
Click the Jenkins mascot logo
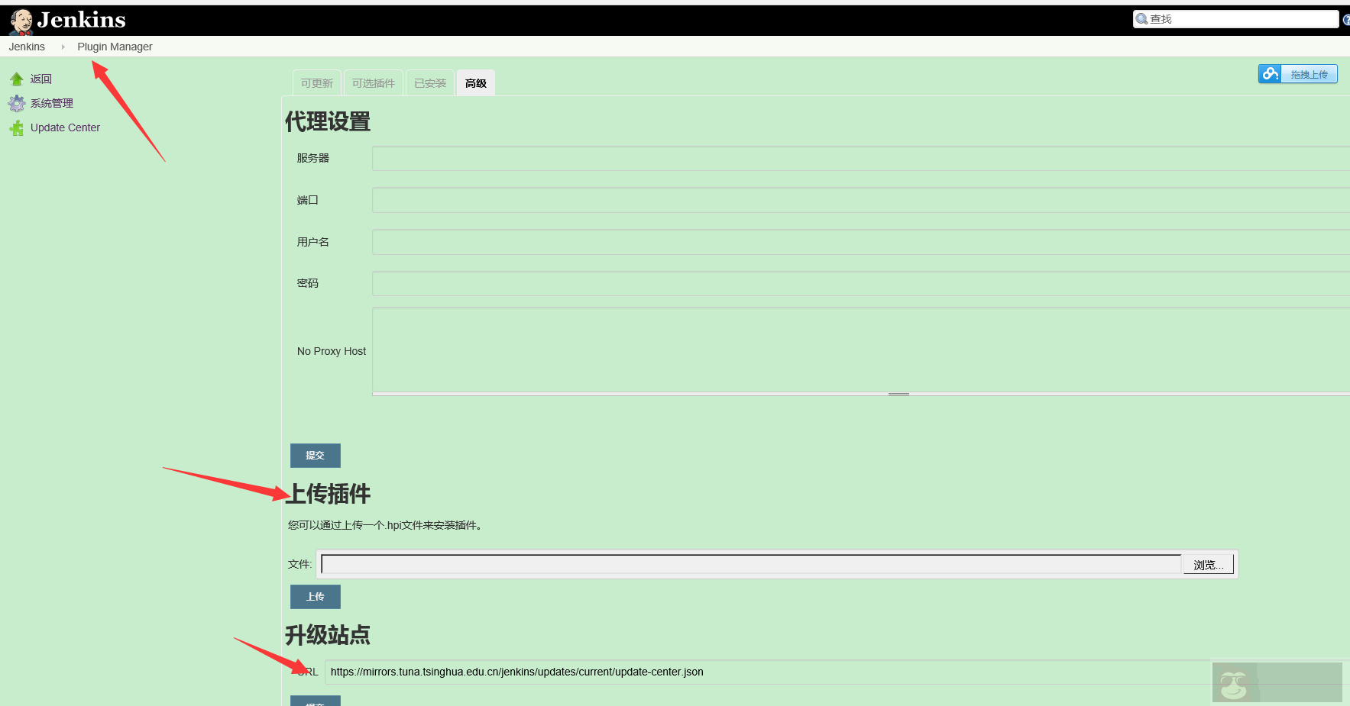click(19, 20)
